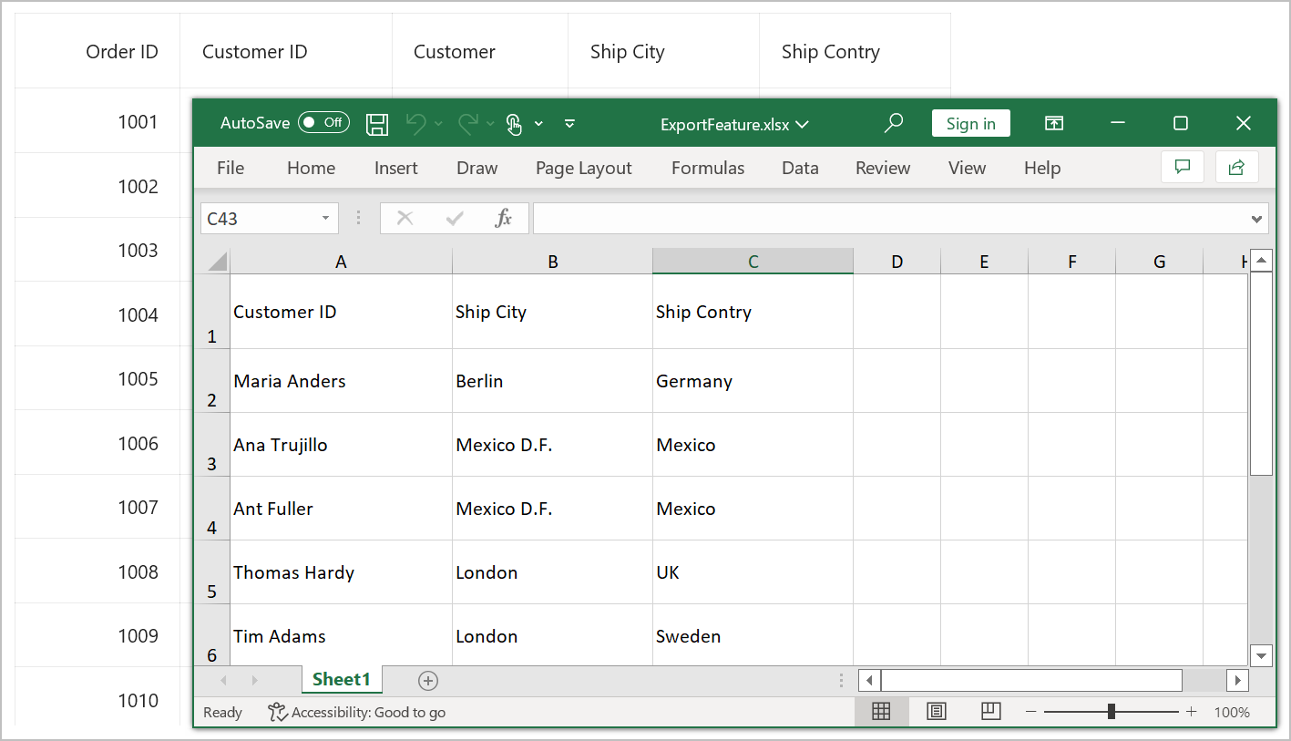Open the Help ribbon tab

click(x=1042, y=168)
